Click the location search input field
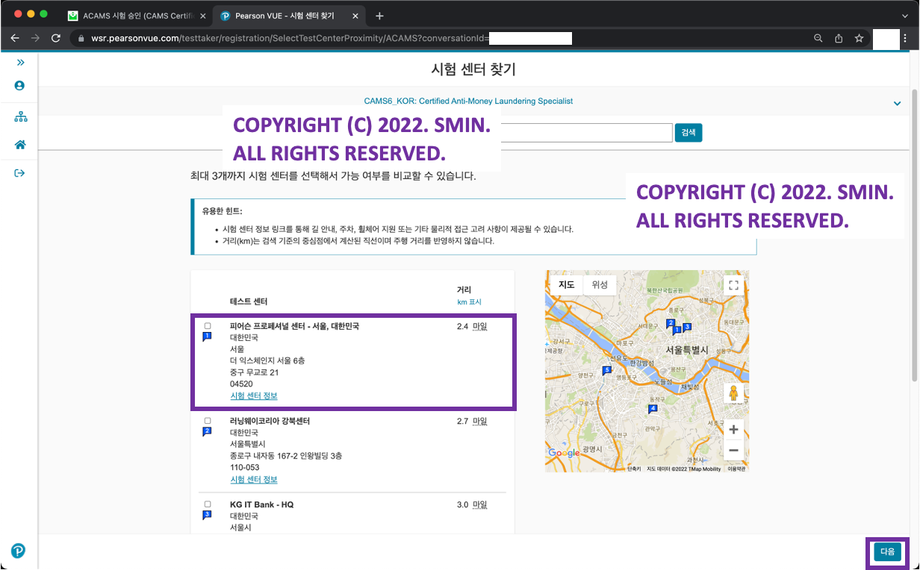The image size is (920, 570). 586,133
